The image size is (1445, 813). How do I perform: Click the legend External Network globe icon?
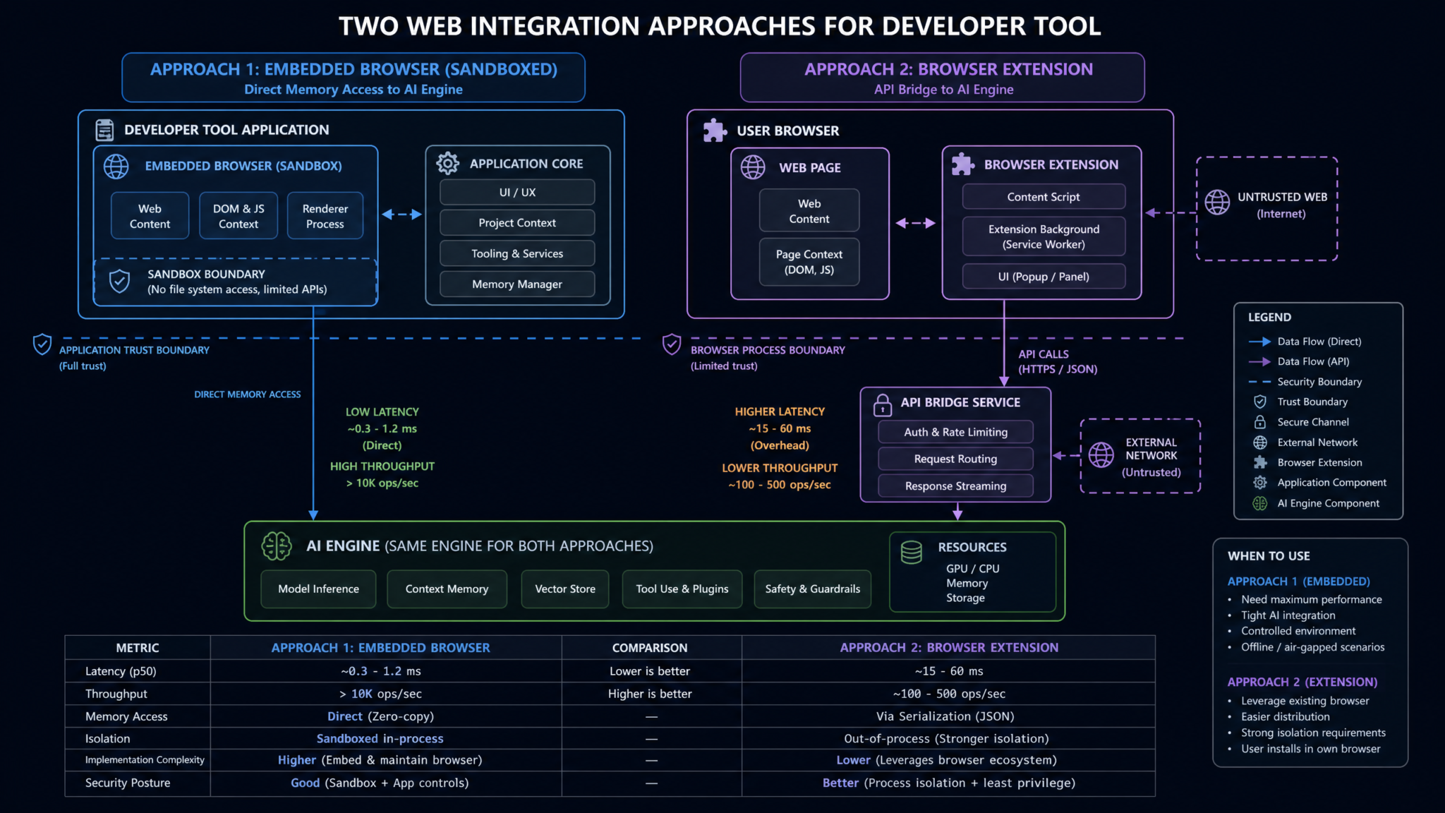click(1260, 442)
